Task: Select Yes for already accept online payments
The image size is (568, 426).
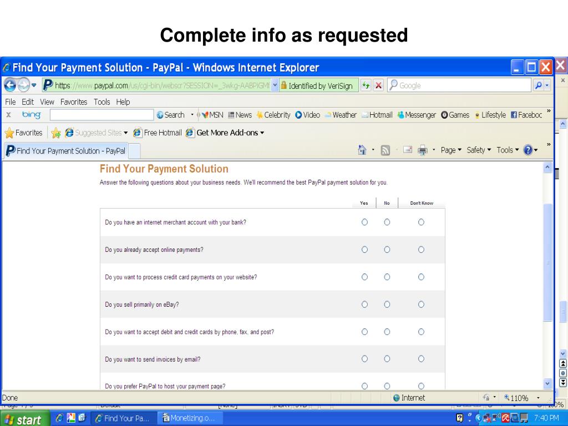Action: coord(364,250)
